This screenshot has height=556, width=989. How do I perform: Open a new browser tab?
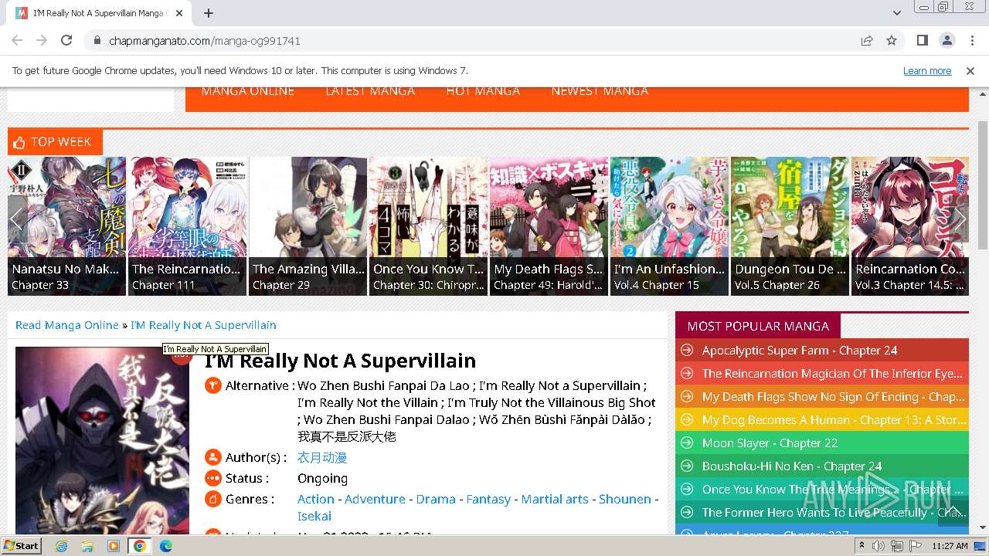click(209, 13)
